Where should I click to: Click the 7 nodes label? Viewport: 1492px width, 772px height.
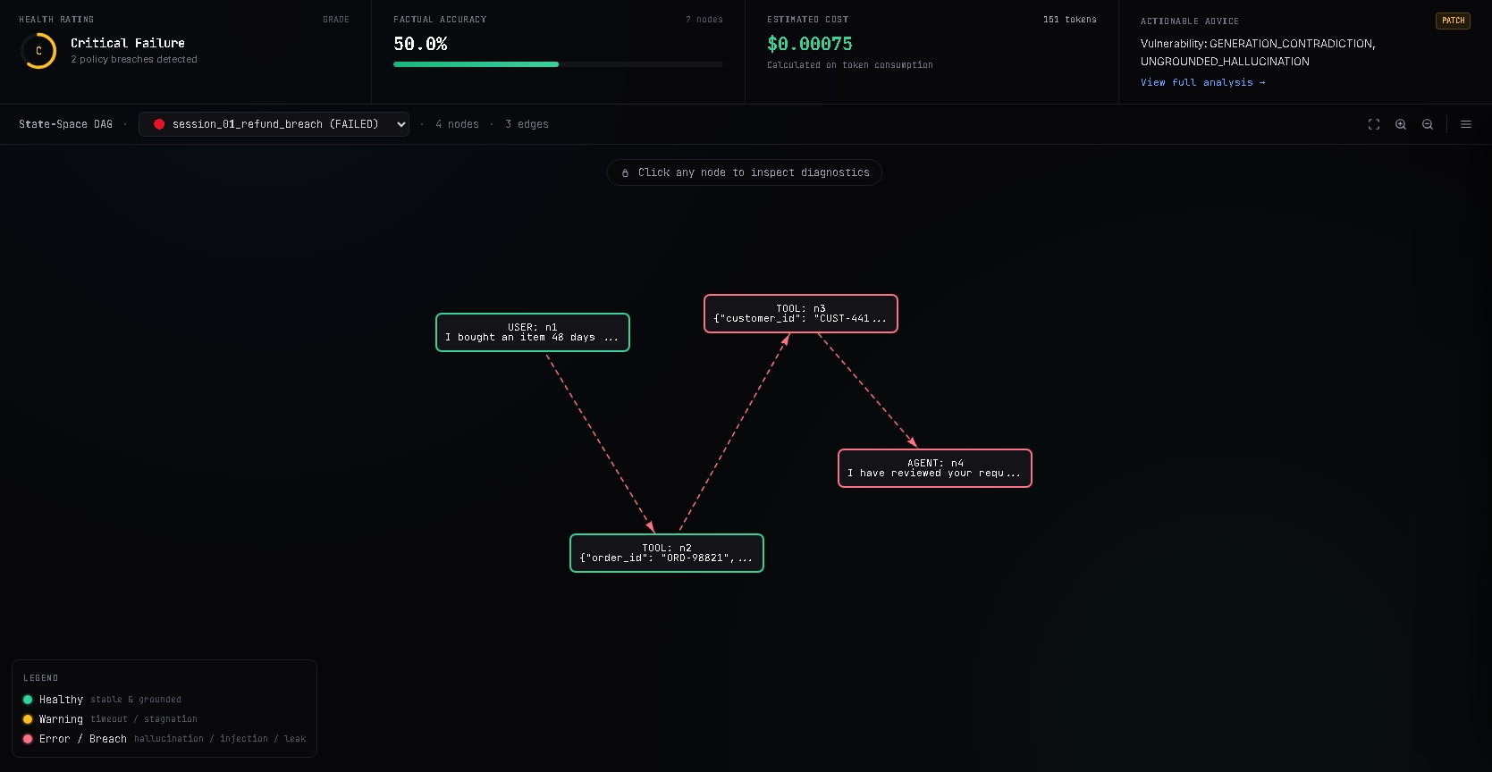(x=704, y=20)
